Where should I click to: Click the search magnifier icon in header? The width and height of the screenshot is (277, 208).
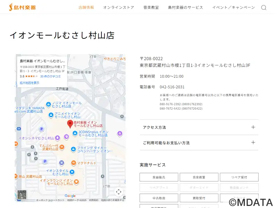tap(263, 8)
